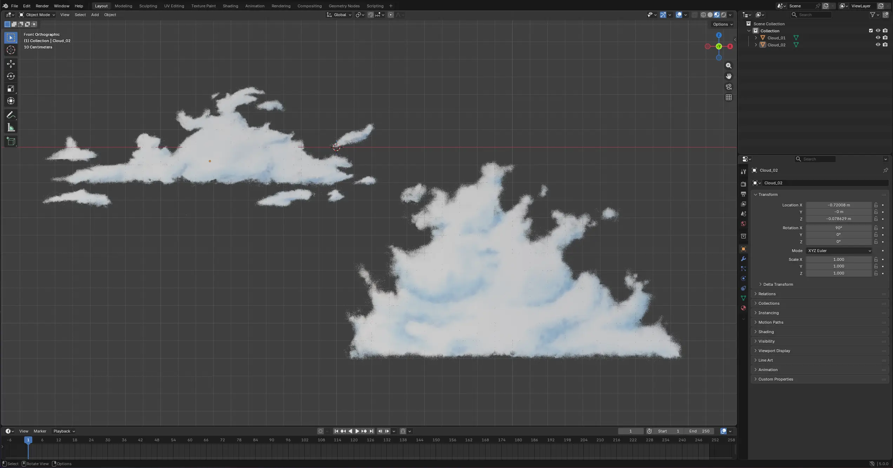Hide Cloud_01 in the viewport

coord(878,38)
